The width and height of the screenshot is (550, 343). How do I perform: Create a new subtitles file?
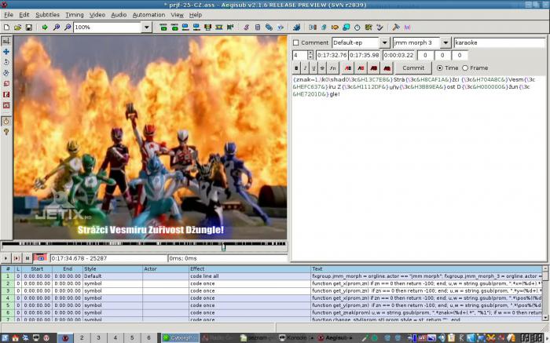point(6,27)
